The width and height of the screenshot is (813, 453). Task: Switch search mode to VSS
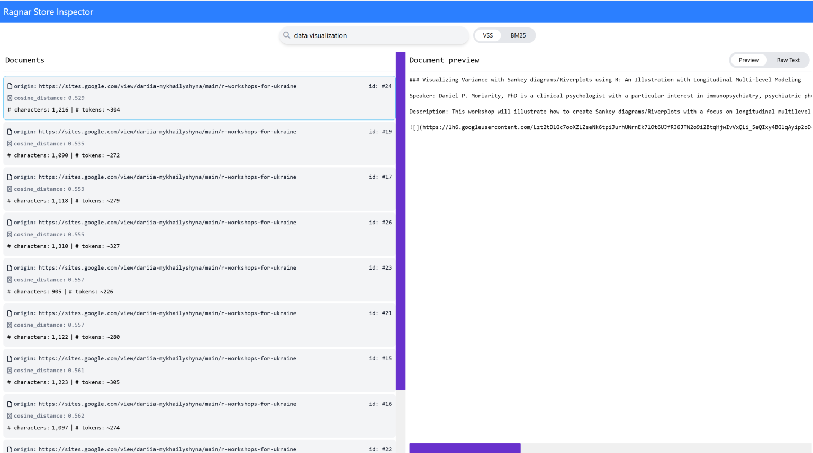click(x=487, y=35)
